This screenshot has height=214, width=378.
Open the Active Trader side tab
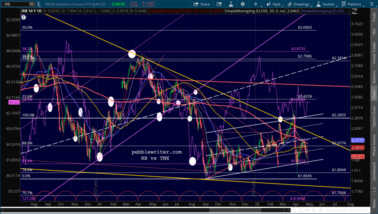point(374,52)
